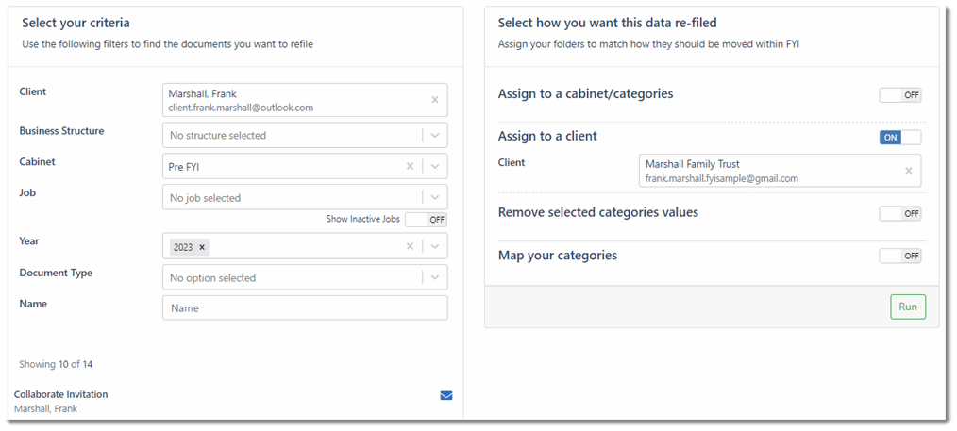Open the Job dropdown arrow

click(435, 197)
